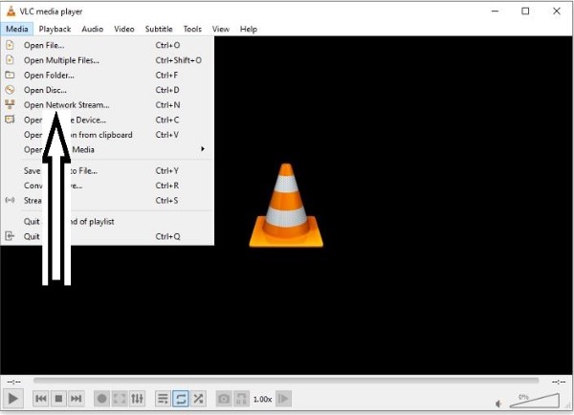
Task: Click the Open File icon in menu
Action: 10,45
